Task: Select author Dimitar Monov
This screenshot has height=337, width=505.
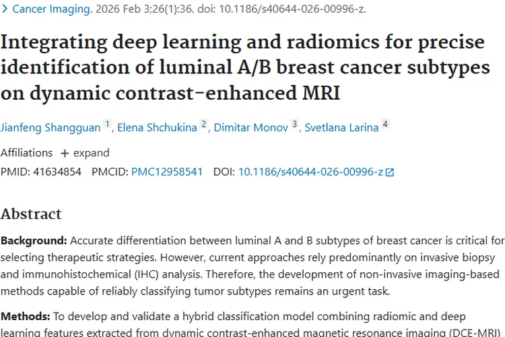Action: point(251,127)
